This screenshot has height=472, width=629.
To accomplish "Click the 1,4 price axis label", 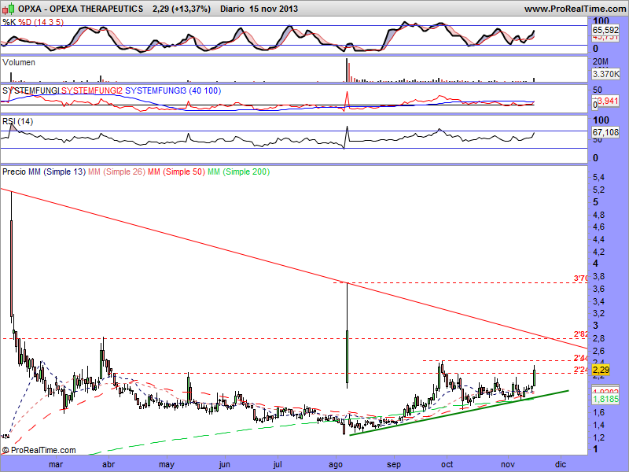I will [x=598, y=425].
